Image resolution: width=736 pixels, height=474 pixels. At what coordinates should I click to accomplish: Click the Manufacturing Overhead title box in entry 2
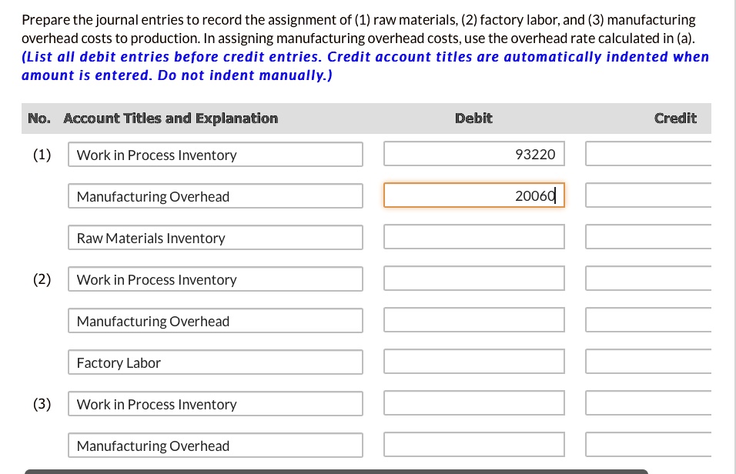(x=216, y=320)
